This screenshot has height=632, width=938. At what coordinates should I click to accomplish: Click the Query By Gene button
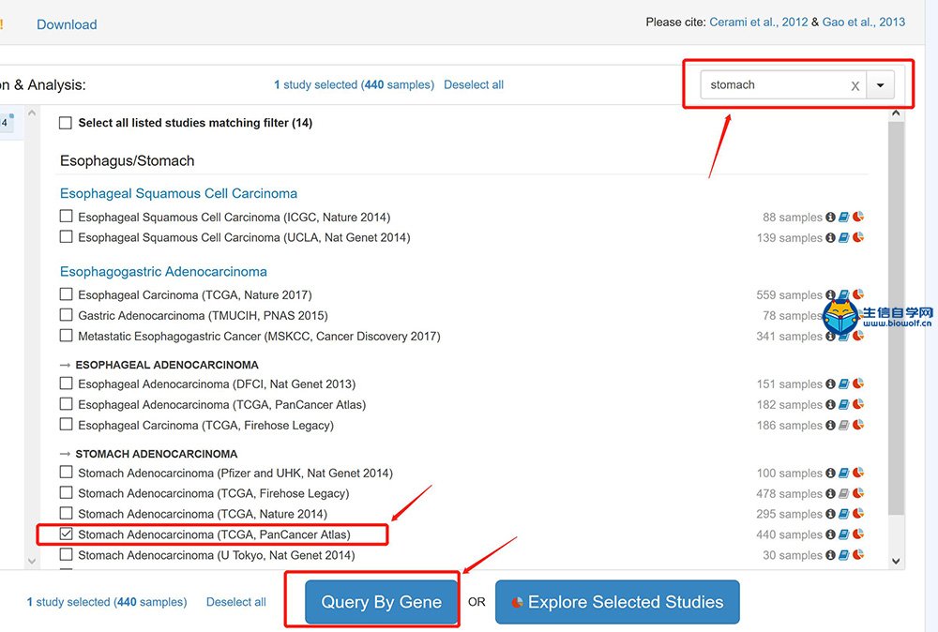tap(382, 601)
